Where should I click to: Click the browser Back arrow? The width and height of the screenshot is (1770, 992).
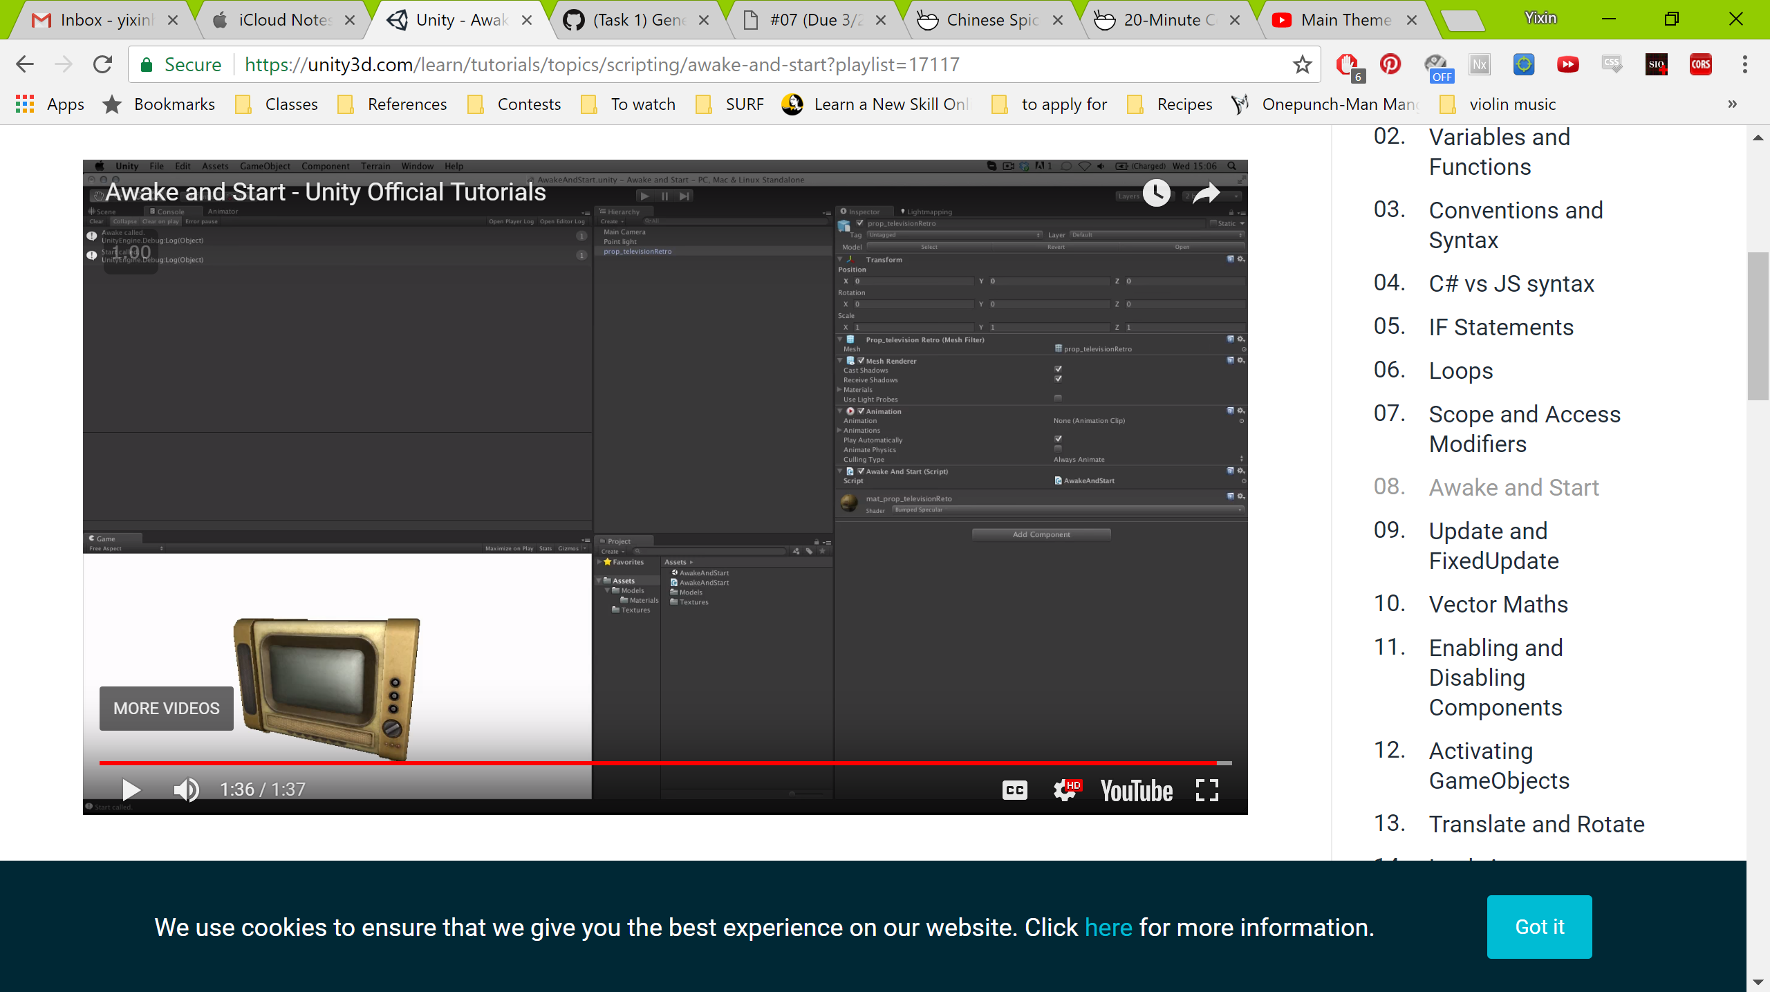click(25, 64)
